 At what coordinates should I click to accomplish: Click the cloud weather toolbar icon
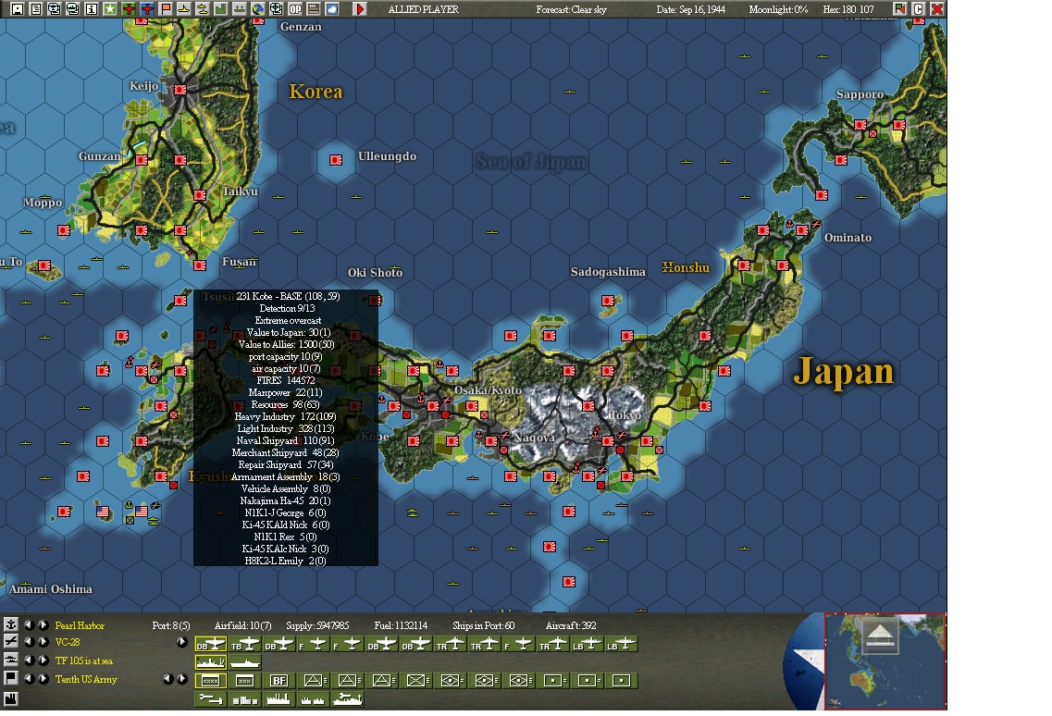[x=331, y=8]
